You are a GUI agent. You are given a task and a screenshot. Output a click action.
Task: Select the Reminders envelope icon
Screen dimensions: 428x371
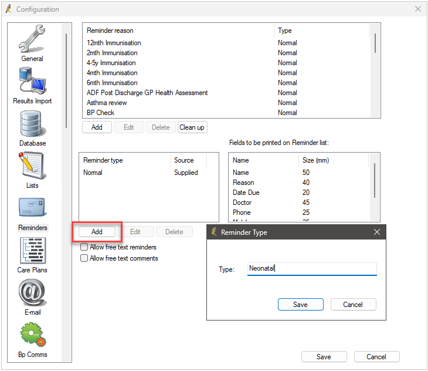point(32,207)
